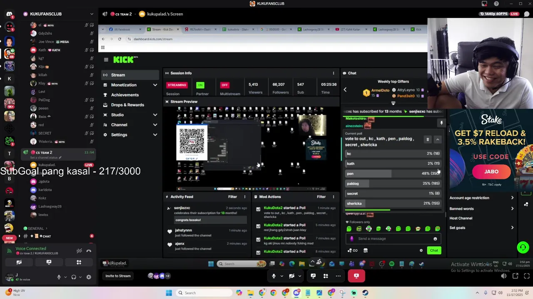Open Account age restriction setting
533x299 pixels.
482,198
